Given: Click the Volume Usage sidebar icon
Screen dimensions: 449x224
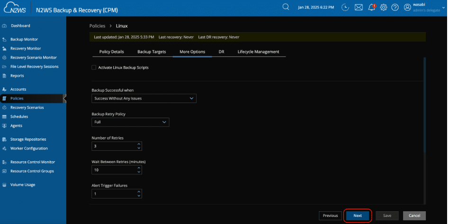Looking at the screenshot, I should pos(4,185).
